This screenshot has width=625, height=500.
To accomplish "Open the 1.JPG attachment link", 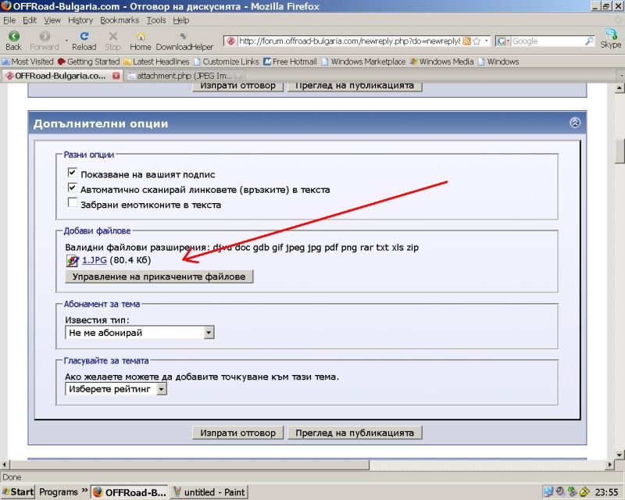I will (94, 260).
